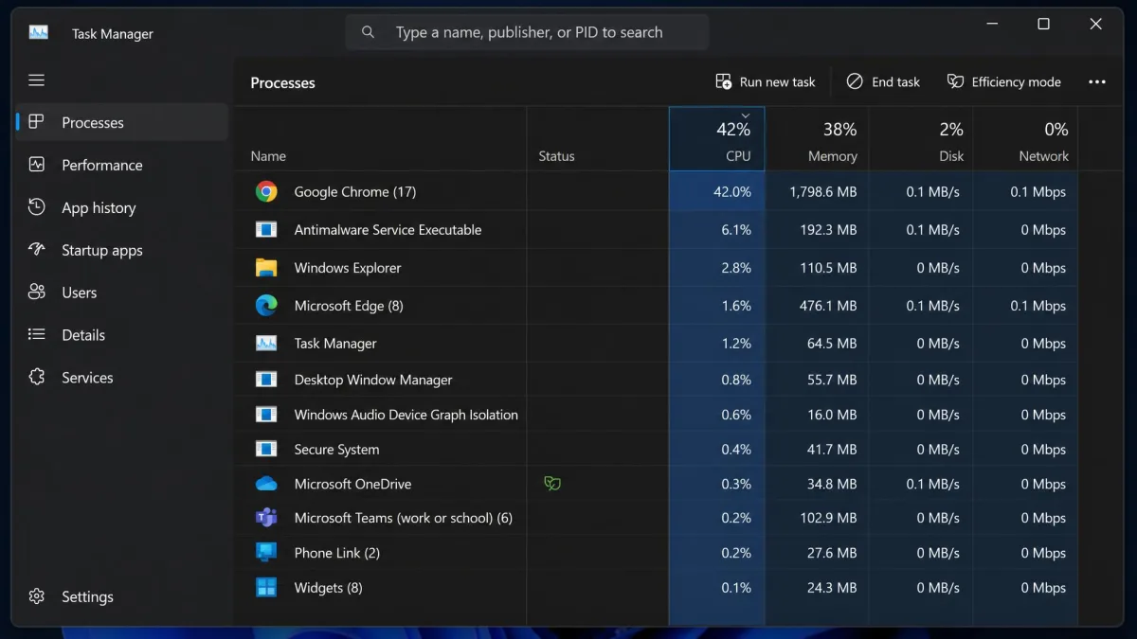Open the Services page

tap(121, 377)
